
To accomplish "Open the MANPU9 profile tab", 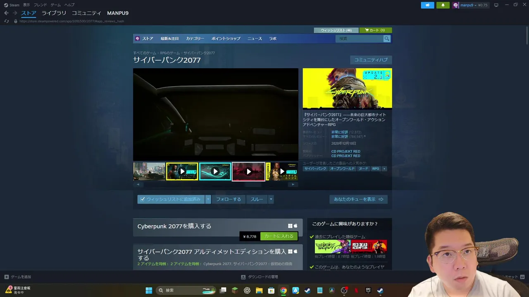I will 118,13.
